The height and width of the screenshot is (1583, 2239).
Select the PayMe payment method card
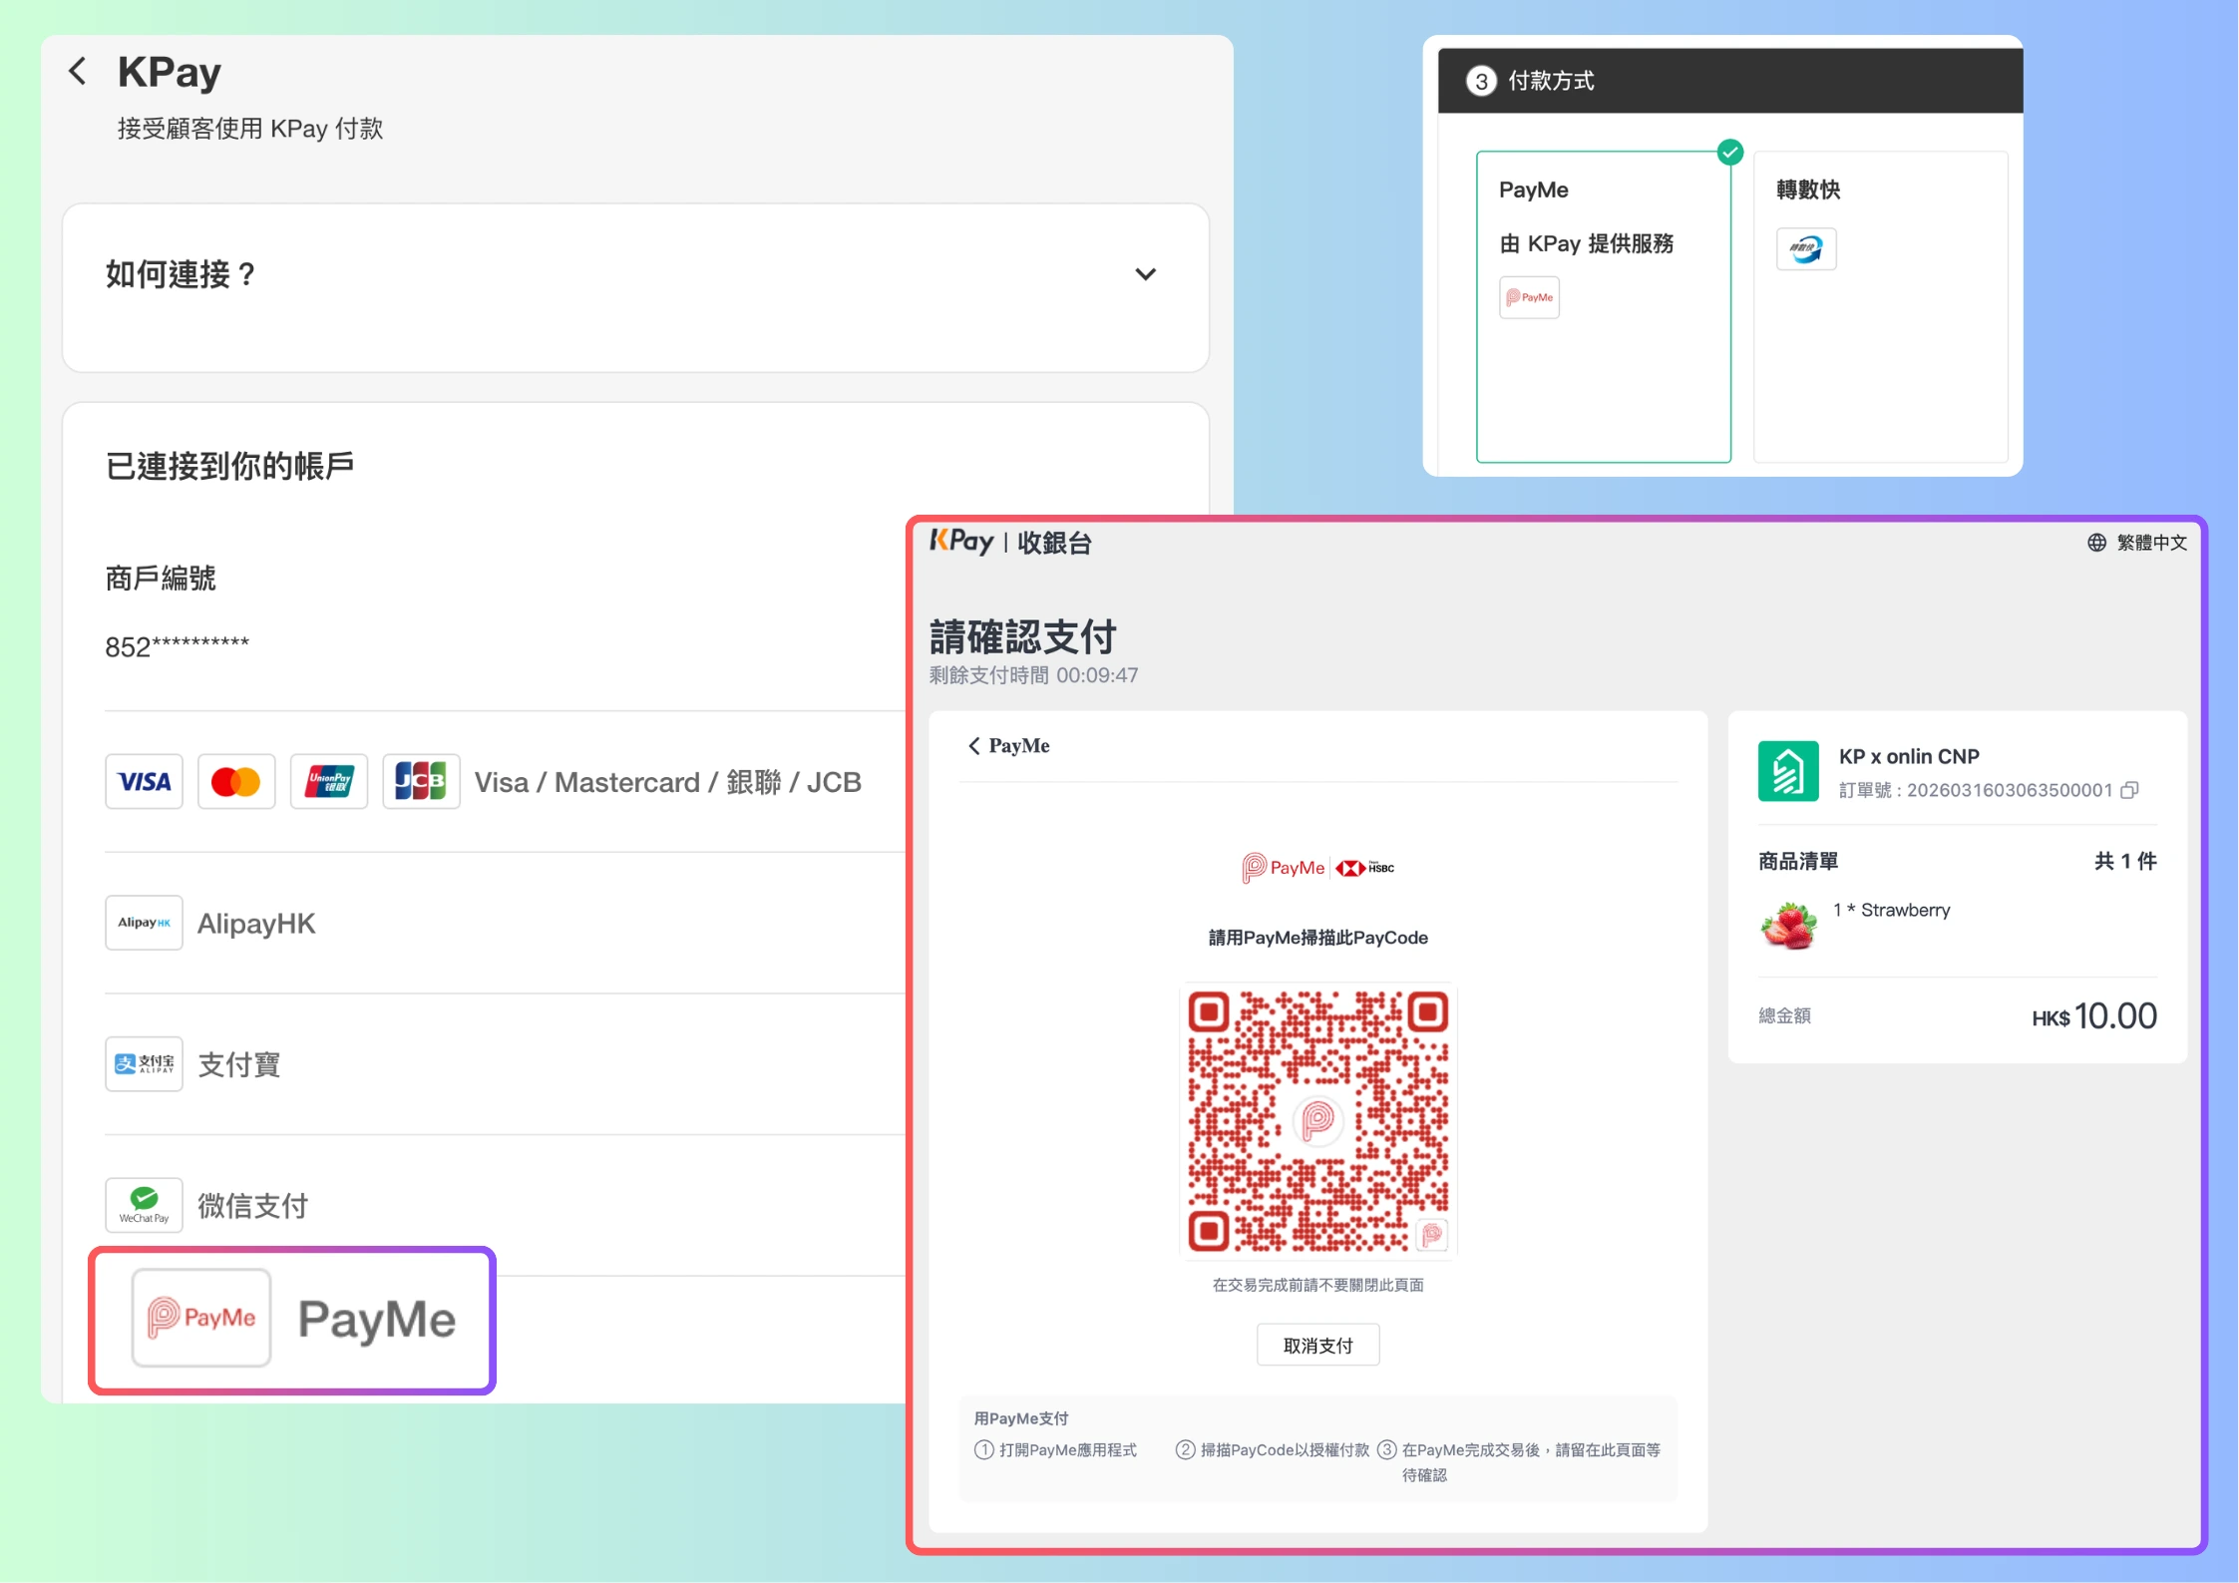click(x=1603, y=306)
